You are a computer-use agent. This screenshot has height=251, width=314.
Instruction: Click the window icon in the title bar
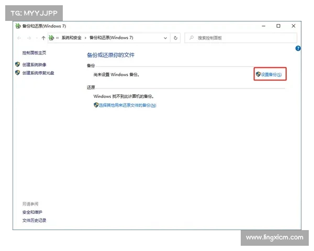(18, 26)
